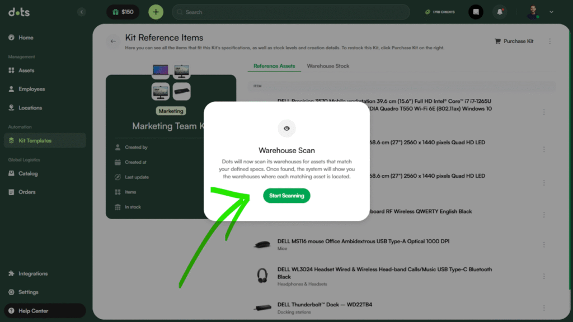
Task: Select the Reference Assets tab
Action: 274,66
